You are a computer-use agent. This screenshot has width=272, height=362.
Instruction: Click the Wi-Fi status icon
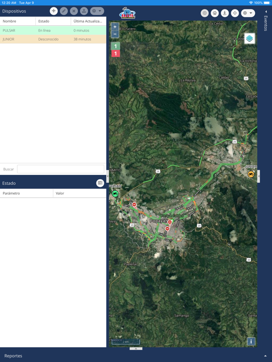pyautogui.click(x=251, y=3)
